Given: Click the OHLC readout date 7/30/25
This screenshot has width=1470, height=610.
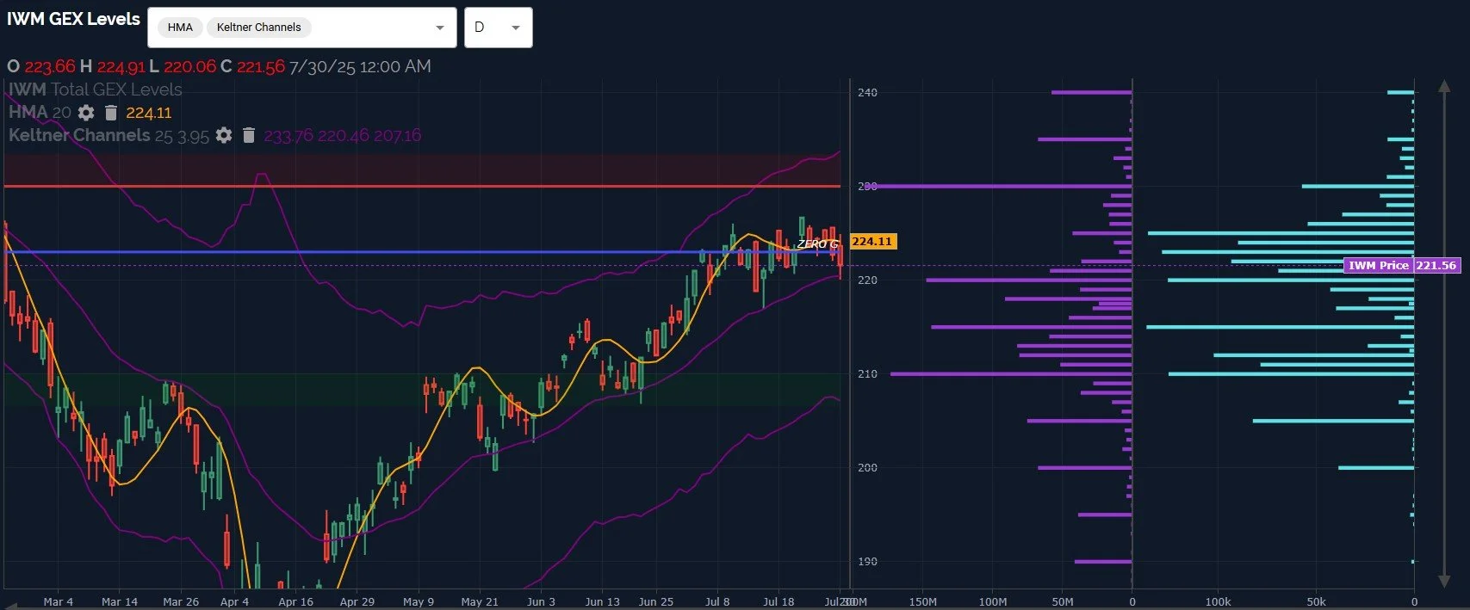Looking at the screenshot, I should tap(322, 66).
